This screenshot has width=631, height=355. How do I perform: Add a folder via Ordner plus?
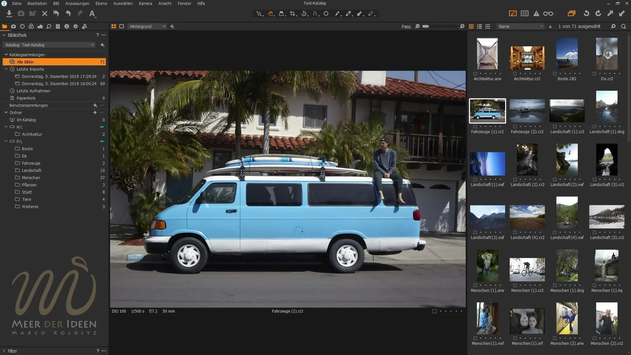(95, 112)
